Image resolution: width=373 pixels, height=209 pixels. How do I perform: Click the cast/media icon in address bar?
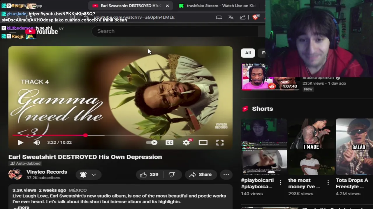[219, 17]
